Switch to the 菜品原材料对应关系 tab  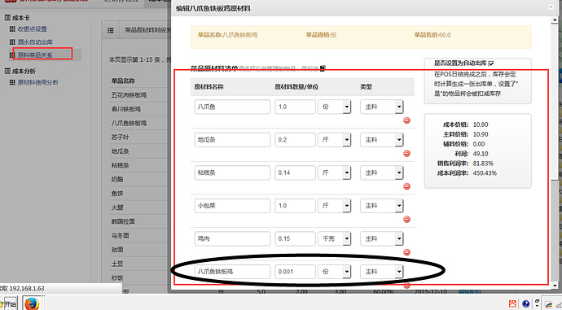point(147,30)
